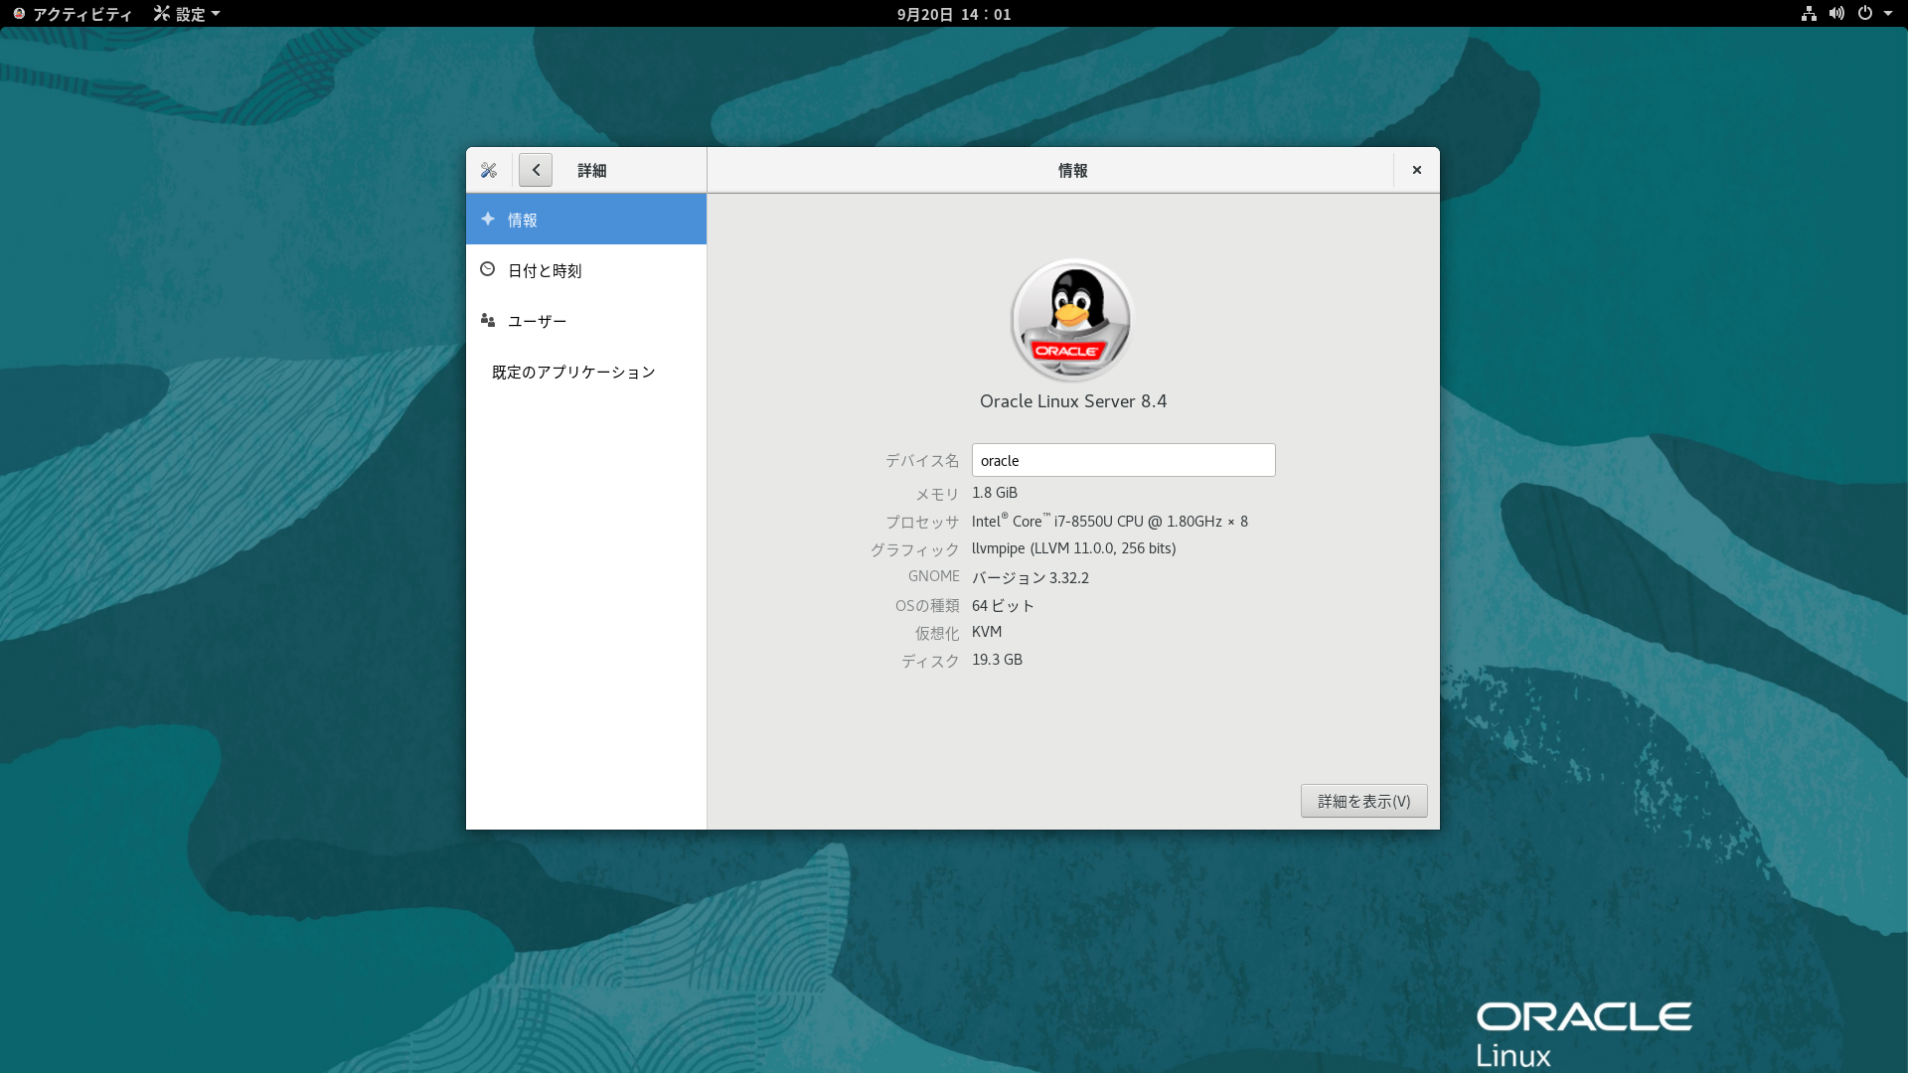Click the volume speaker icon in the top bar
1908x1073 pixels.
(1837, 14)
